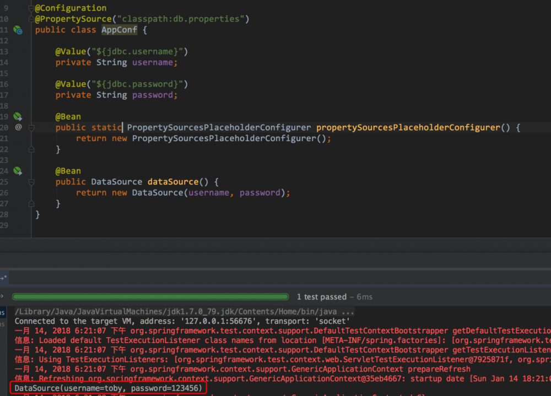Click the DataSource(username=toby) console output line
Screen dimensions: 551x396
tap(109, 388)
